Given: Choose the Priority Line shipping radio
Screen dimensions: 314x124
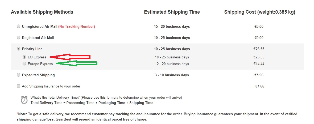Looking at the screenshot, I should tap(18, 49).
